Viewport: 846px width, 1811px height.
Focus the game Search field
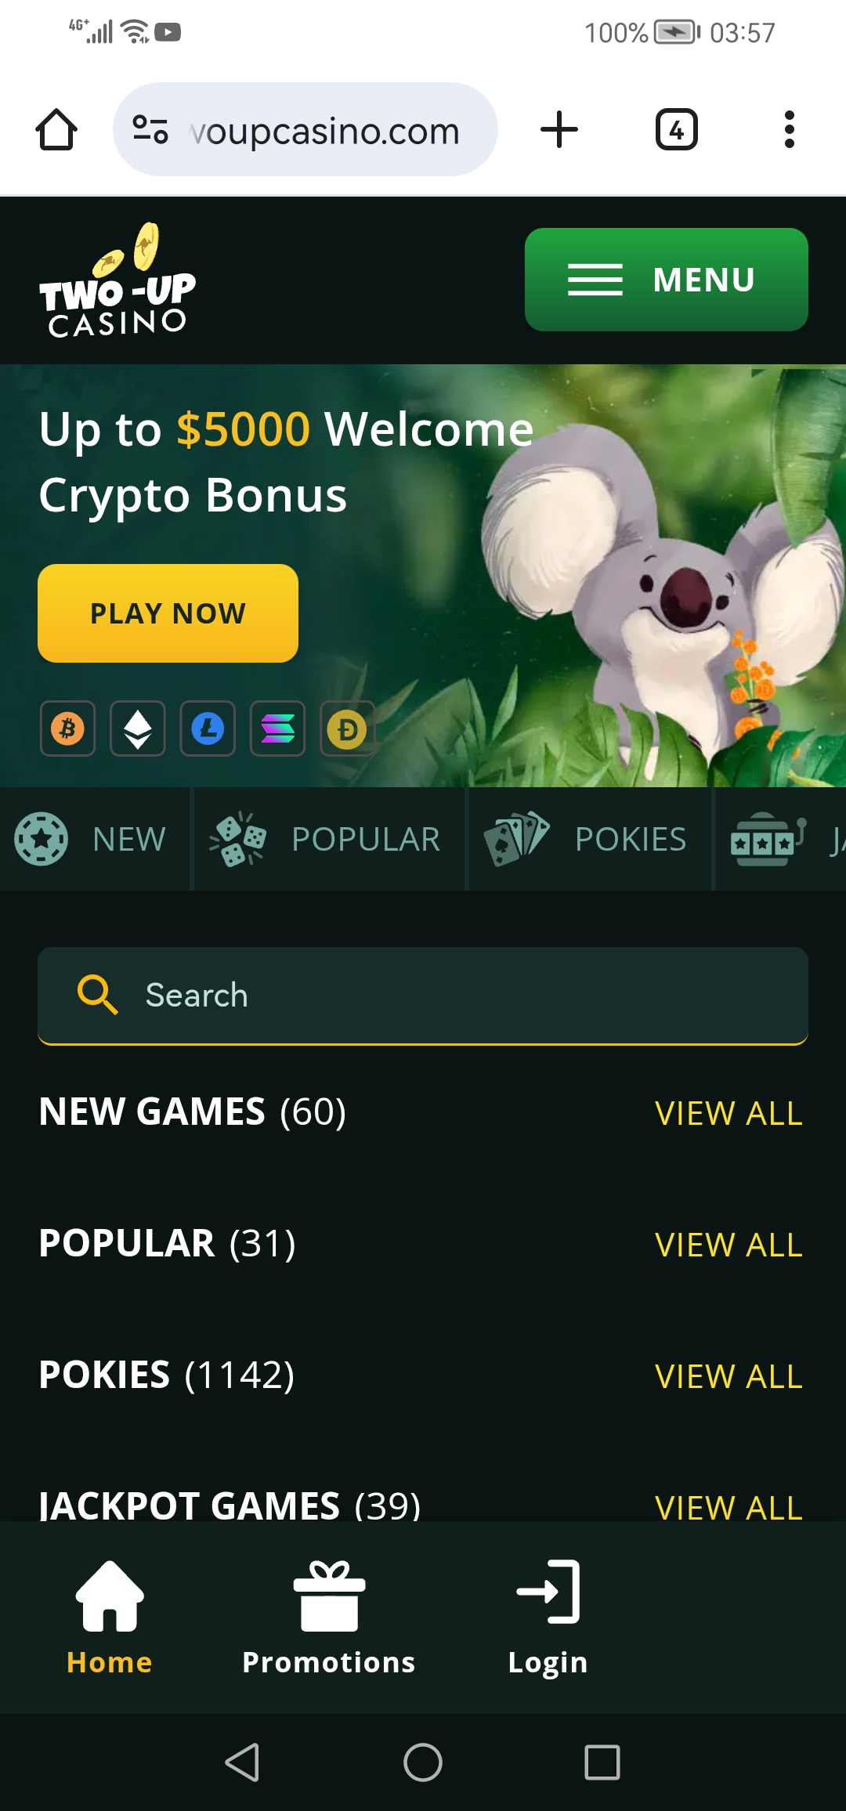point(423,996)
